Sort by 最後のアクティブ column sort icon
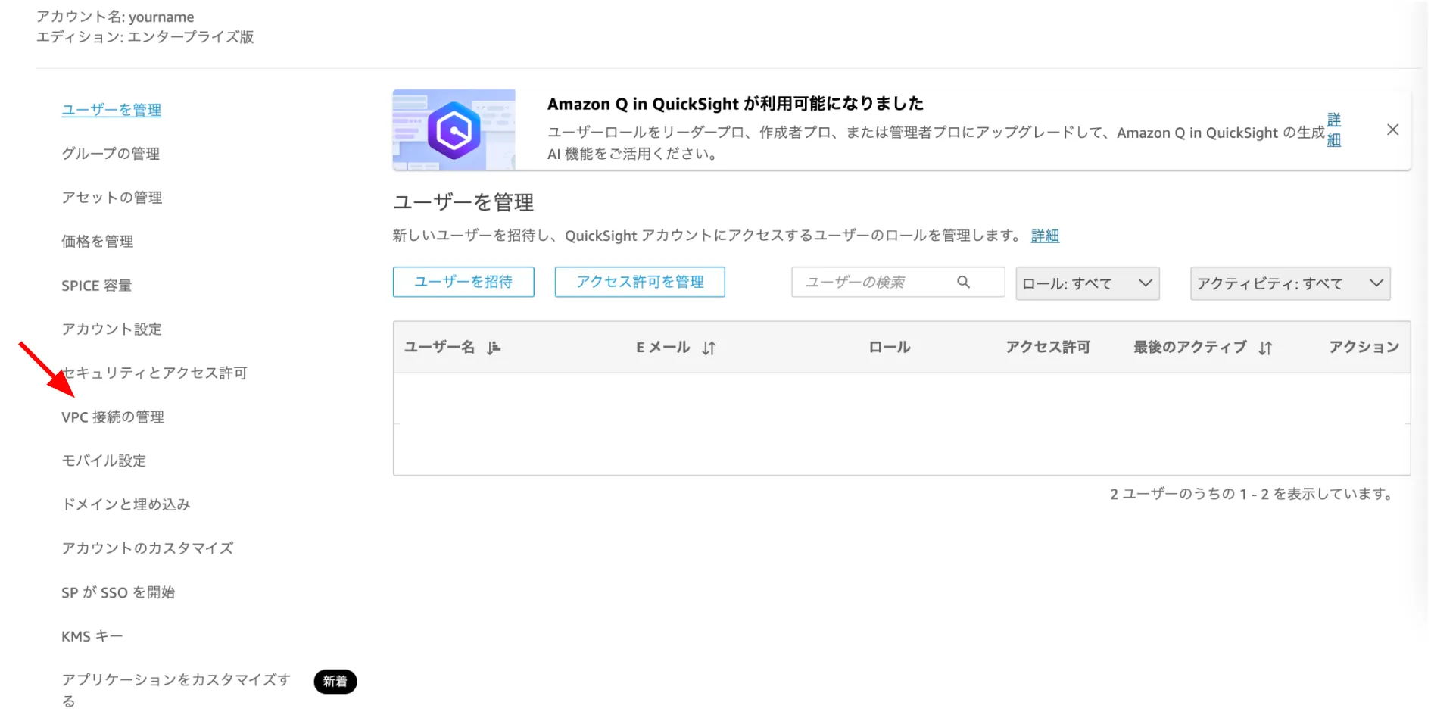The width and height of the screenshot is (1431, 715). pos(1265,348)
